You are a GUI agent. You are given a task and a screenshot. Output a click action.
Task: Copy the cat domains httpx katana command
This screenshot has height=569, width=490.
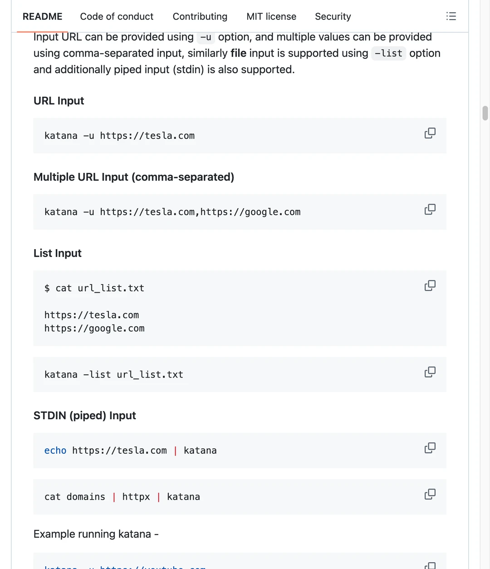(x=430, y=494)
